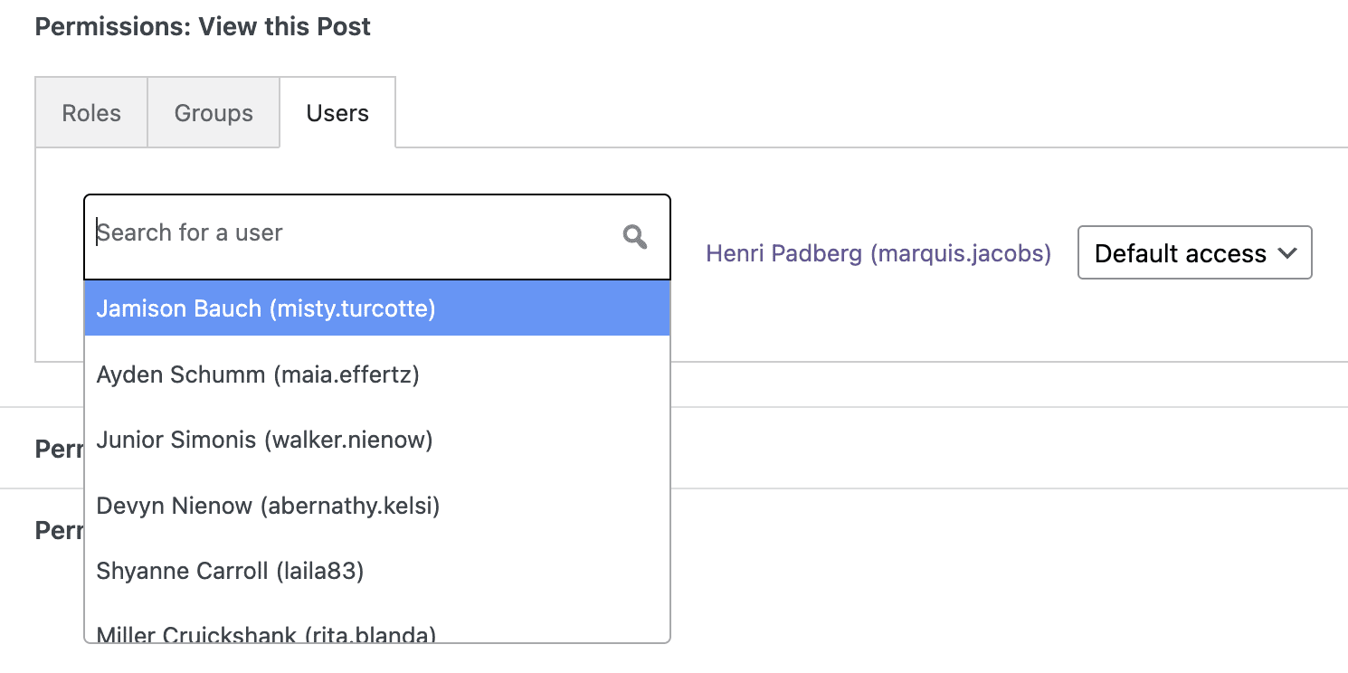Pick Junior Simonis from the dropdown list
This screenshot has height=673, width=1348.
pos(264,441)
